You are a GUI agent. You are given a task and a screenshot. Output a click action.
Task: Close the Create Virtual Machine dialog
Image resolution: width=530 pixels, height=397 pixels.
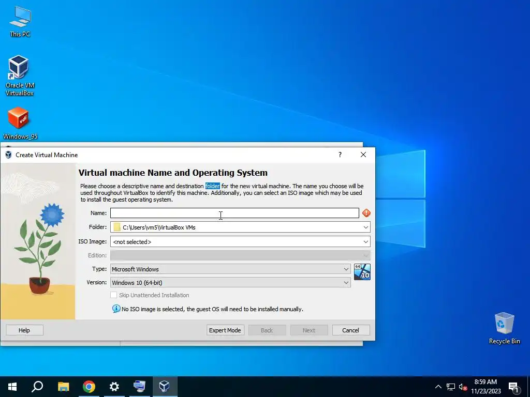[363, 155]
